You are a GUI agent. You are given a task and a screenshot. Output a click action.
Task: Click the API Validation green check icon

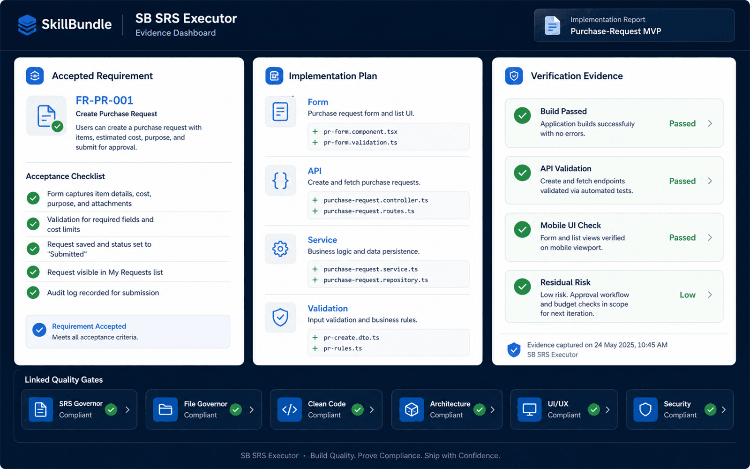coord(522,173)
